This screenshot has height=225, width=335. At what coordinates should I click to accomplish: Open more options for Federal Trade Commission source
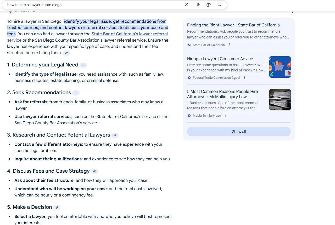tap(245, 78)
